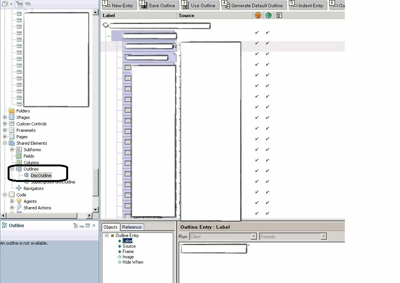This screenshot has height=283, width=400.
Task: Collapse the Outlines tree node
Action: 12,169
